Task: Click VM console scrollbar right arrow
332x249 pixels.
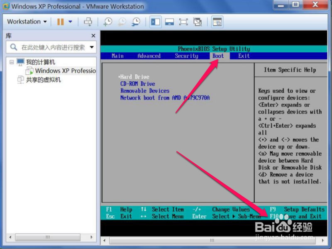Action: point(323,241)
